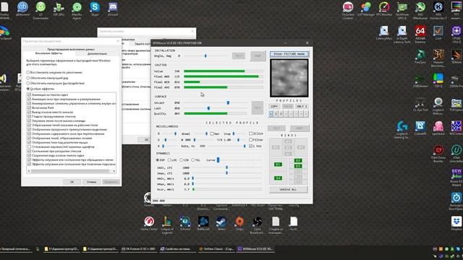Select profile 3 button
The height and width of the screenshot is (260, 463).
pos(281,114)
